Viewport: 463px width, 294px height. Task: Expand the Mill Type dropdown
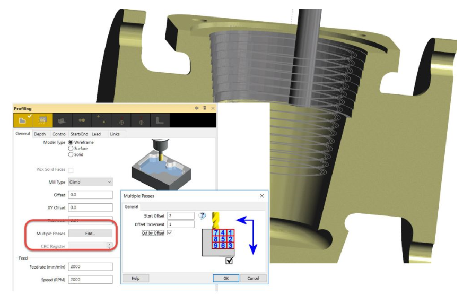(90, 182)
